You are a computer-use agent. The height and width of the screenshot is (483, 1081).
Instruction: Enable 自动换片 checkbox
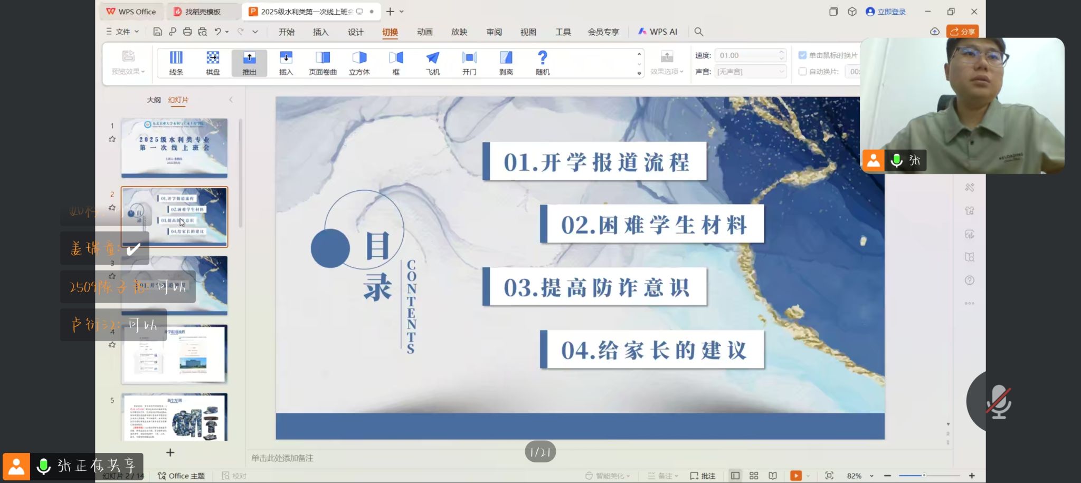click(x=802, y=72)
